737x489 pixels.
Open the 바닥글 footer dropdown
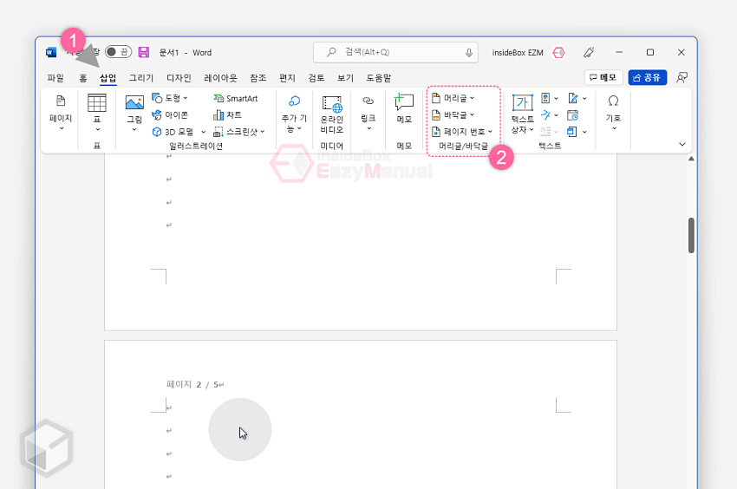(x=453, y=115)
